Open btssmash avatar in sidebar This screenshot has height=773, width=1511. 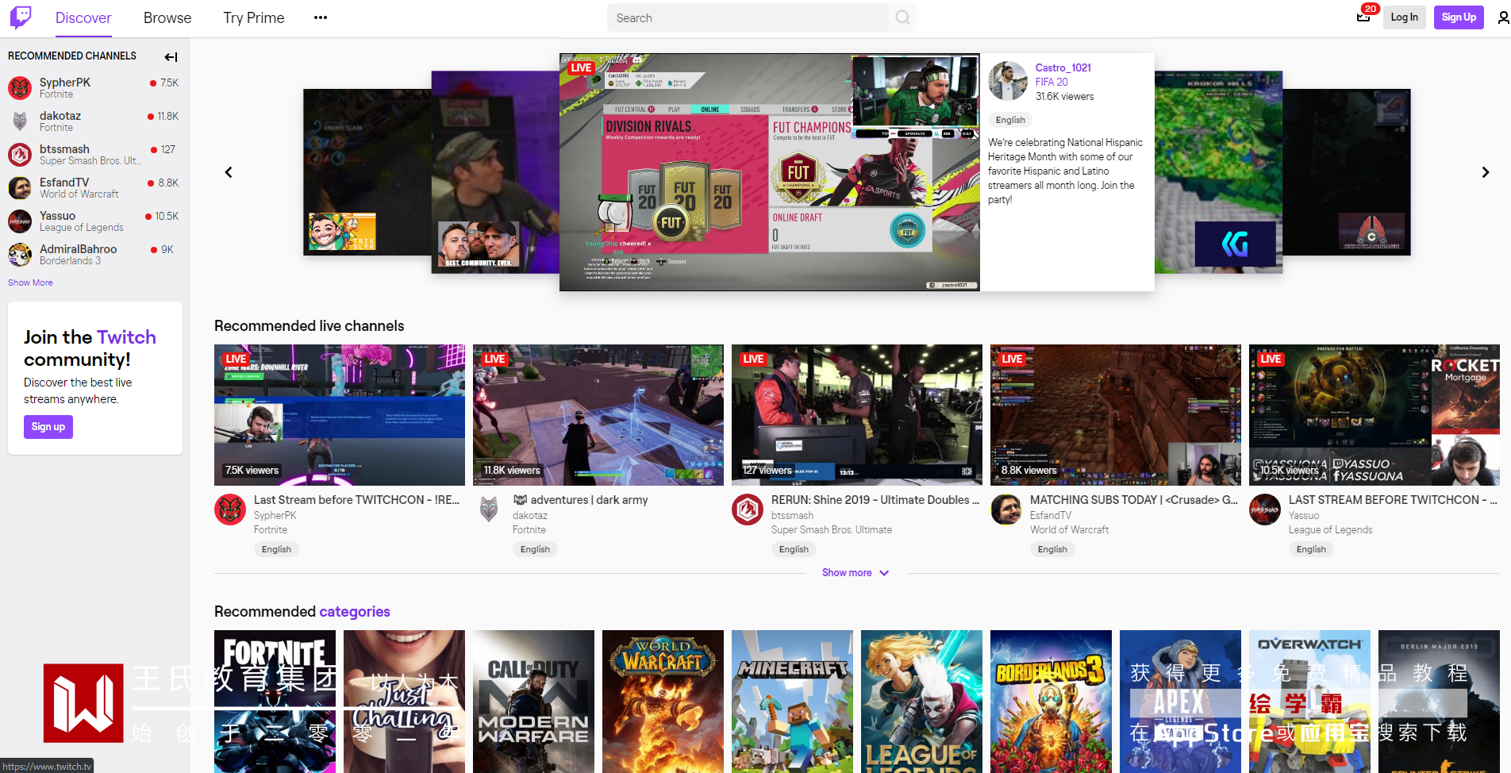(20, 154)
